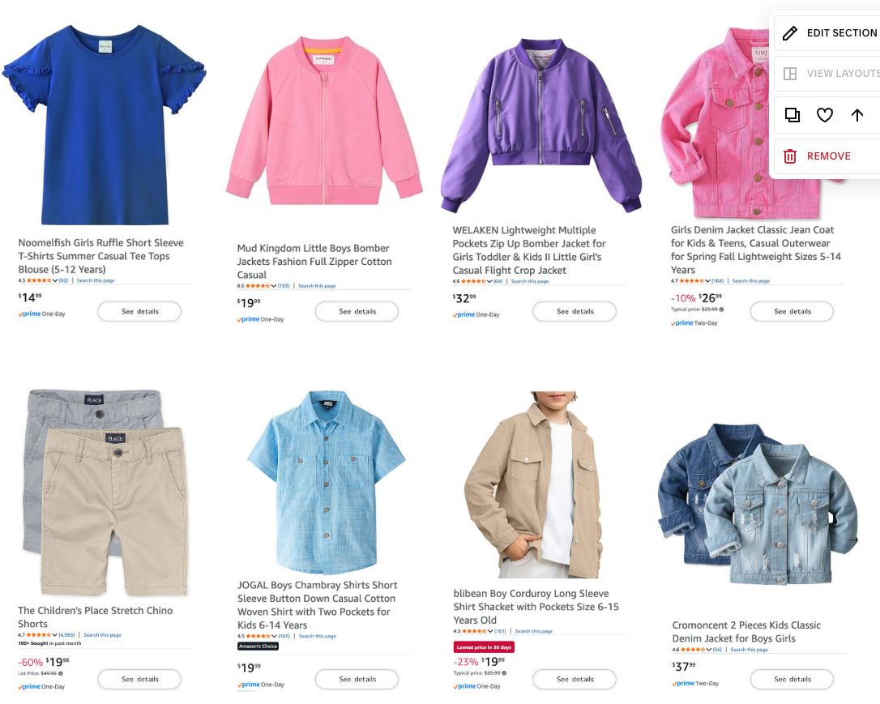Select the Edit Section menu entry
This screenshot has height=704, width=880.
(827, 33)
